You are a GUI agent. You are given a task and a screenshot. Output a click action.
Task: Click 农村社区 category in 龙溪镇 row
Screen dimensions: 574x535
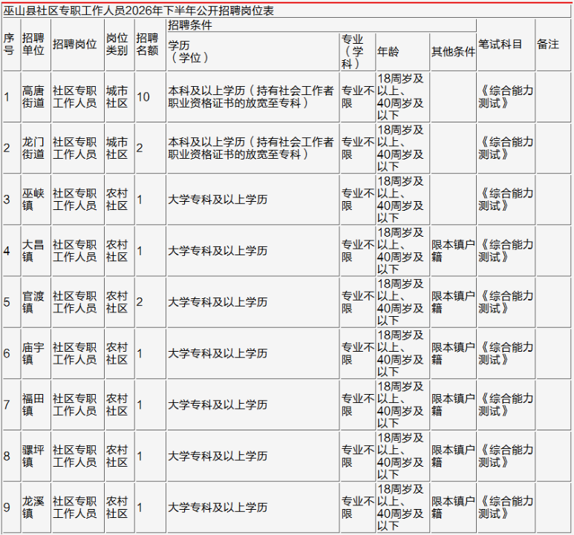(x=117, y=508)
